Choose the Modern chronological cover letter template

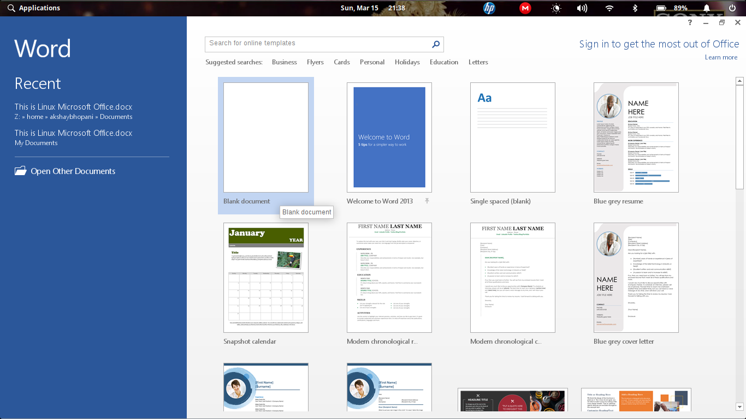(513, 278)
